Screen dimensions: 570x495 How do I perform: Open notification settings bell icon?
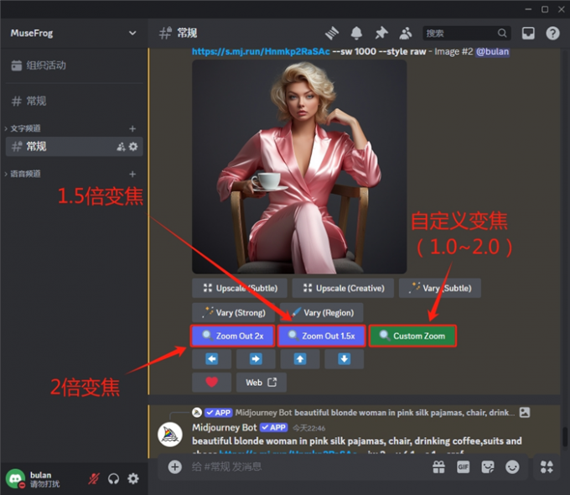(x=356, y=33)
